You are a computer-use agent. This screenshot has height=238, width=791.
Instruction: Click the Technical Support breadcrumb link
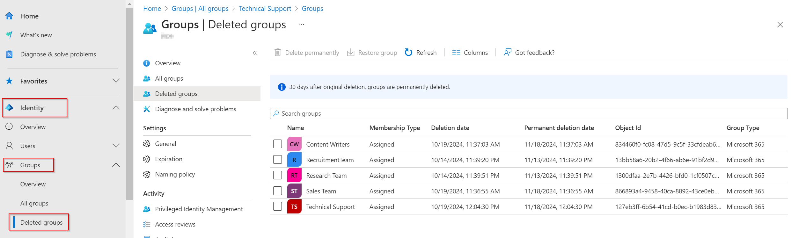[x=265, y=9]
